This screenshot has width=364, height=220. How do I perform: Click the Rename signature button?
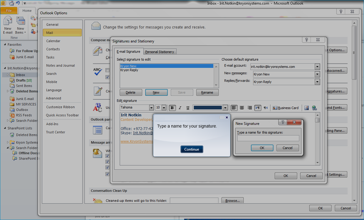tap(207, 93)
